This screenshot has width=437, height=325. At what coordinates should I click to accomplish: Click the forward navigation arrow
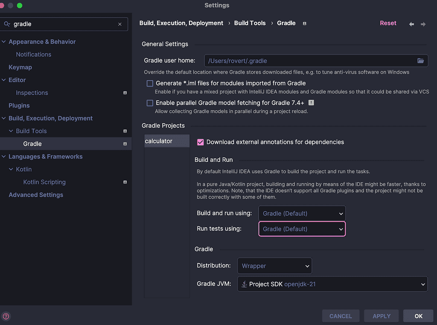pyautogui.click(x=423, y=24)
